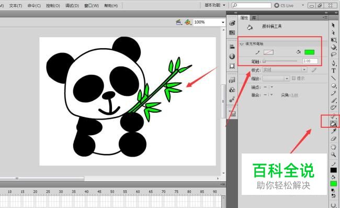The image size is (340, 208).
Task: Click the stroke width 2.00 field
Action: pos(310,61)
